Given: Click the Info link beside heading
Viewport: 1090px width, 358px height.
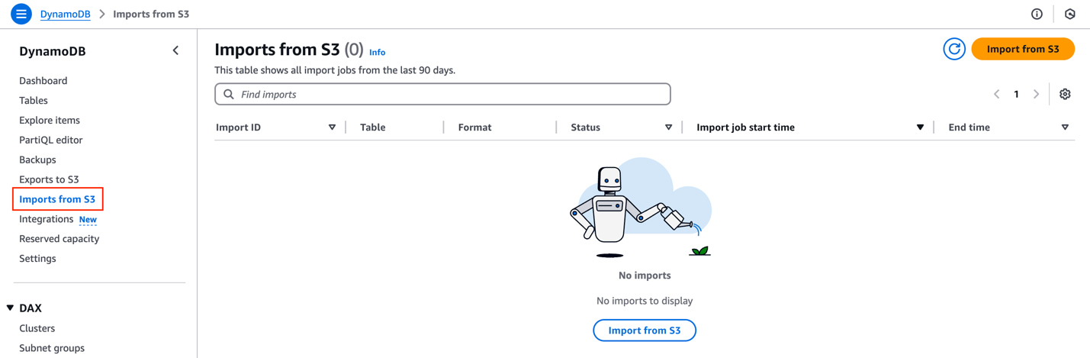Looking at the screenshot, I should (x=378, y=52).
